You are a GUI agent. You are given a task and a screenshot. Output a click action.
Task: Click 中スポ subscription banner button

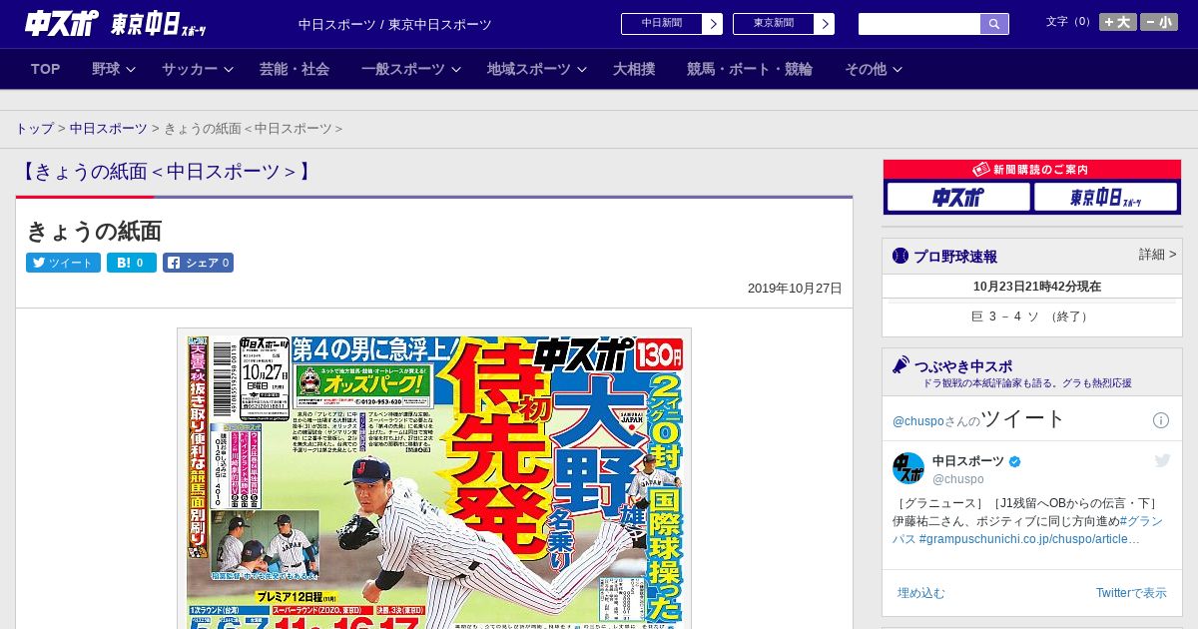957,197
